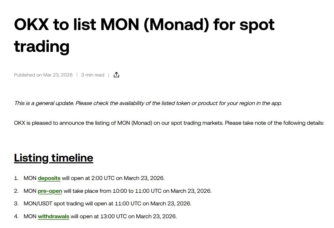Follow the pre-open link
This screenshot has width=334, height=228.
click(50, 191)
